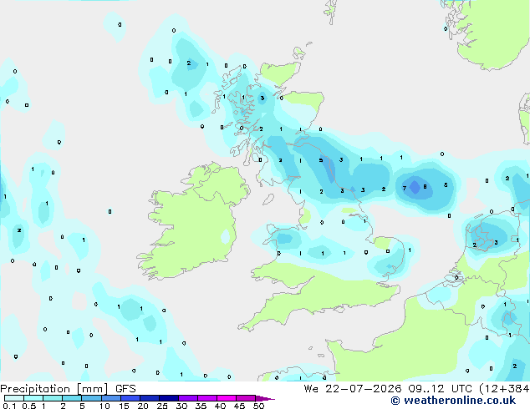Click the 'We' weekday label
This screenshot has height=409, width=530.
(x=311, y=389)
